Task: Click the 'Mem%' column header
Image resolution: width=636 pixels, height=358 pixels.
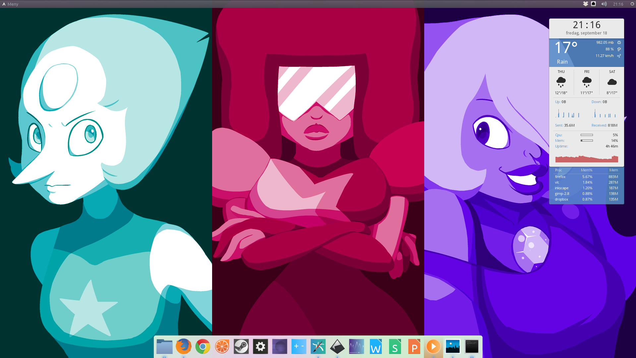Action: coord(587,170)
